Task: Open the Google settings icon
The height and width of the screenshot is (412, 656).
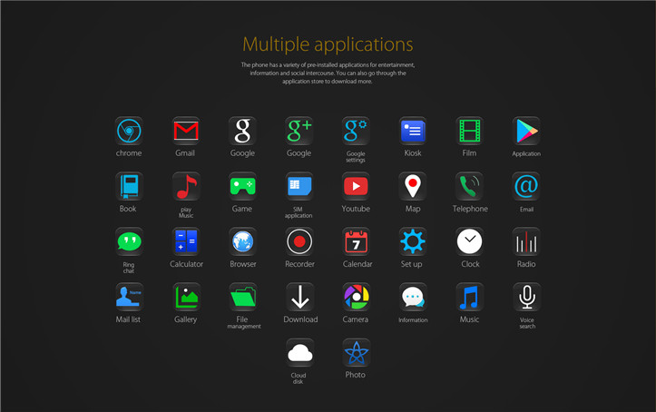Action: 356,131
